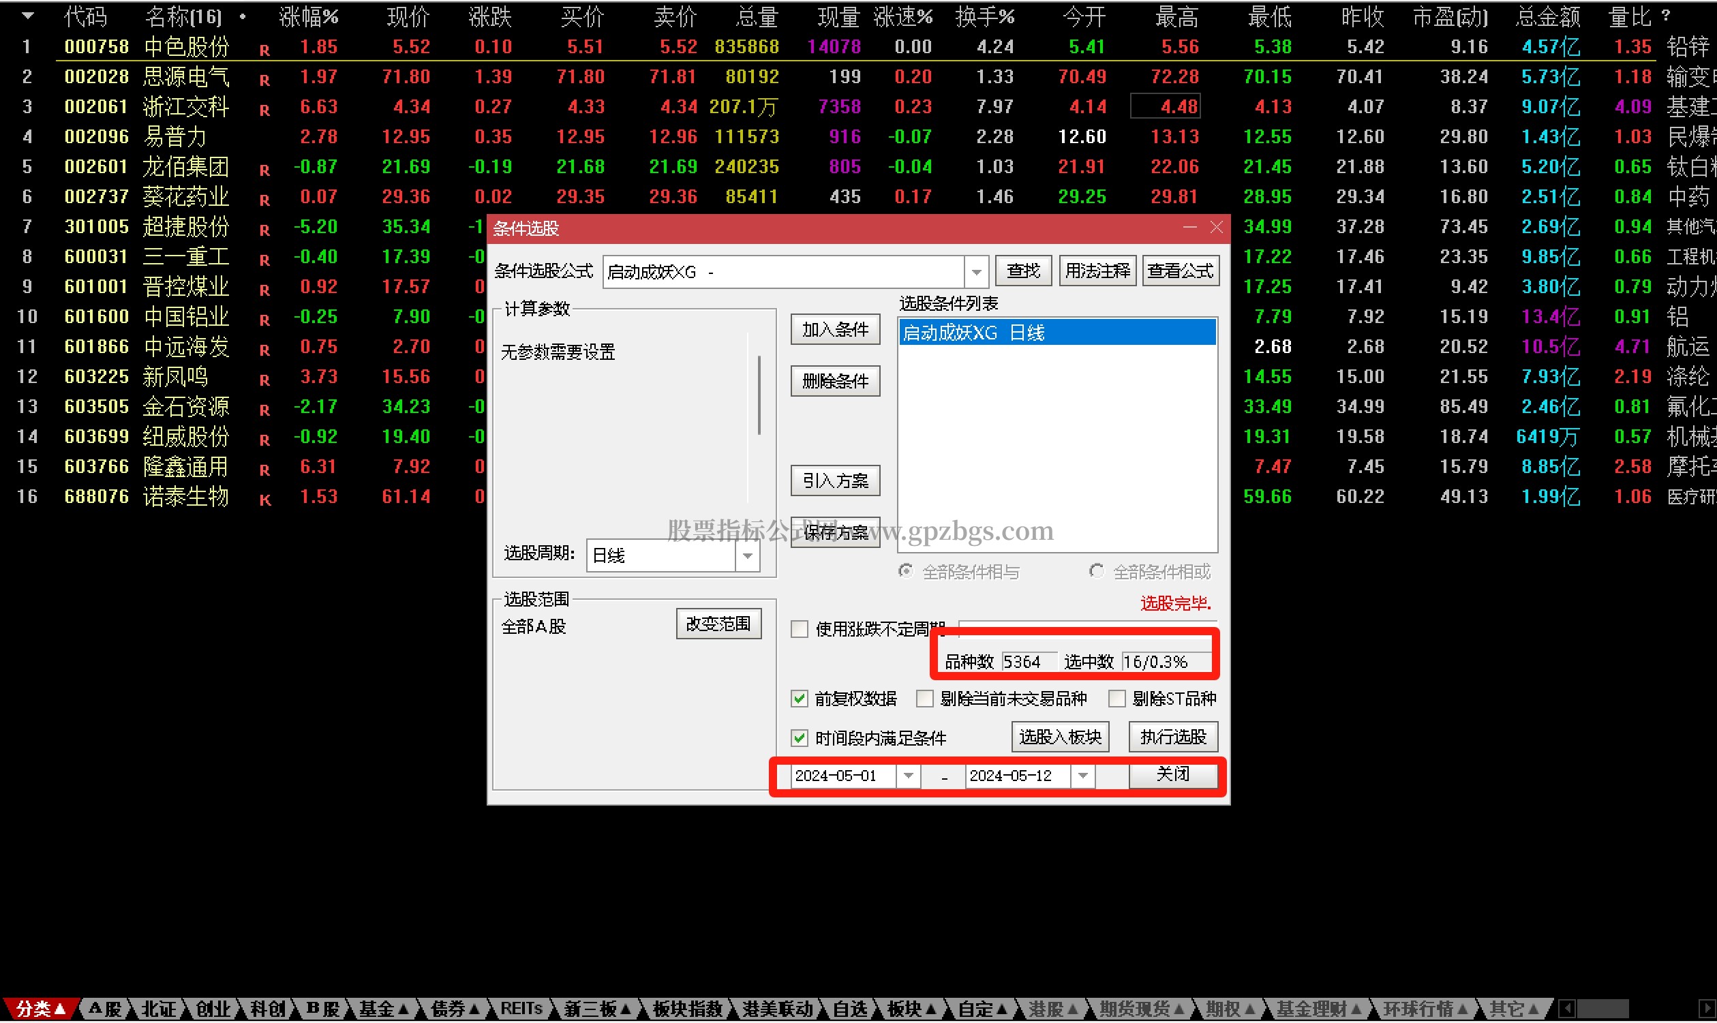Click the right scroll arrow at bottom right corner
Screen dimensions: 1717x1023
[x=1707, y=1009]
